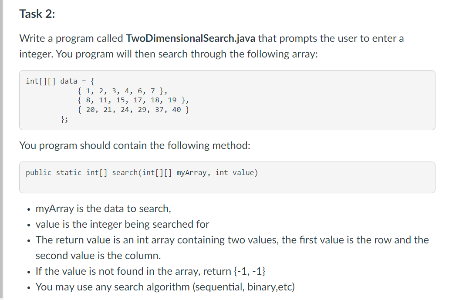
Task: Click the 'You may use any search algorithm' bullet
Action: click(165, 287)
